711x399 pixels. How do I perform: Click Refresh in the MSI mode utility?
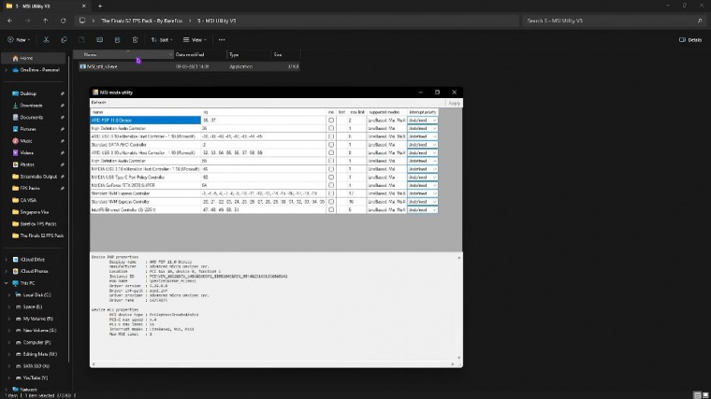[x=98, y=102]
